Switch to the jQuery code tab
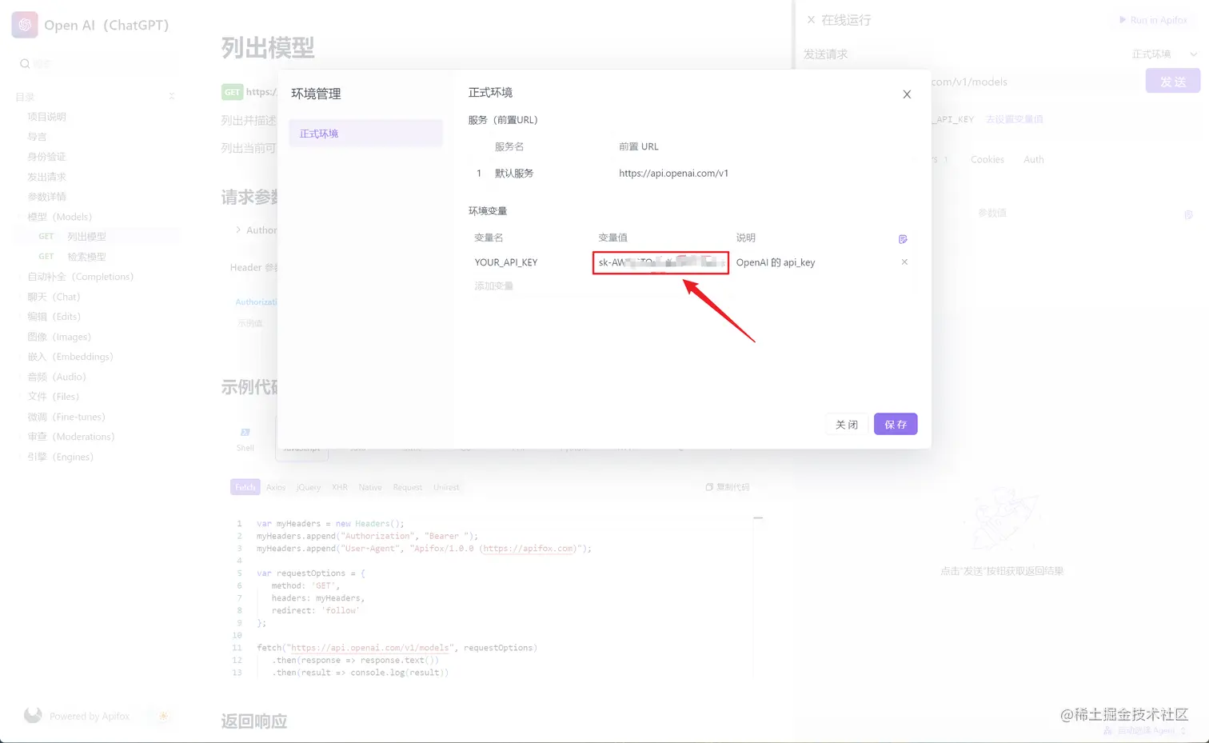Screen dimensions: 1209x743 (309, 487)
